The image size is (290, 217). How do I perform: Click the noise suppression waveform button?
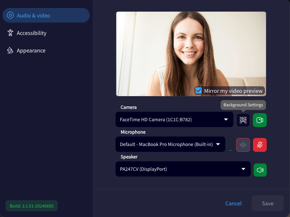pos(243,145)
